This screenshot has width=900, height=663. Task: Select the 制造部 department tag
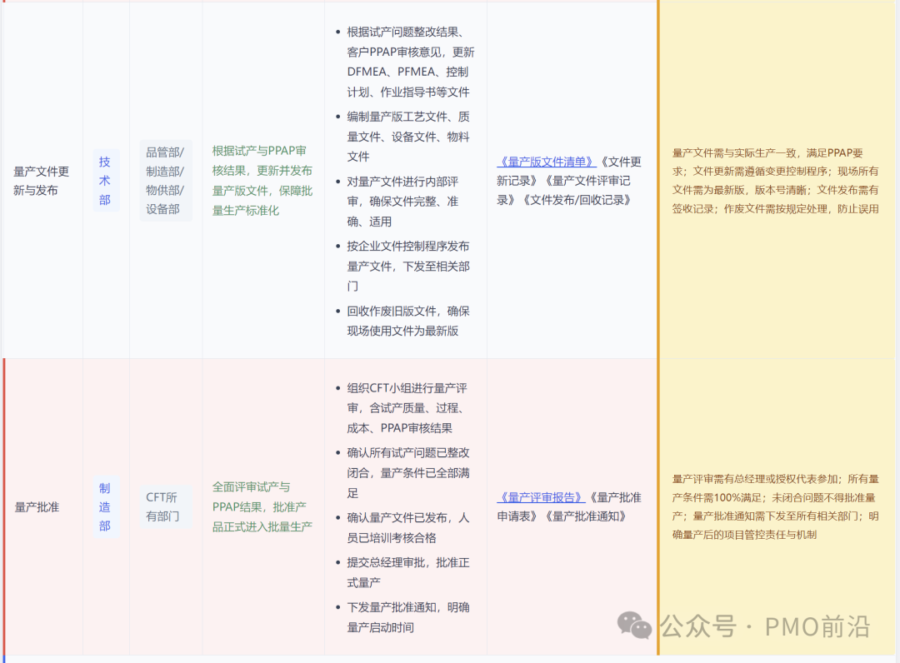[105, 506]
